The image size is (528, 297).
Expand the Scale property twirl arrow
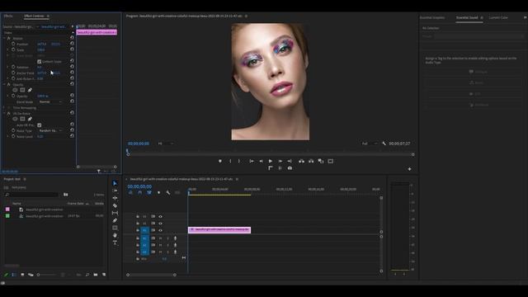coord(8,49)
